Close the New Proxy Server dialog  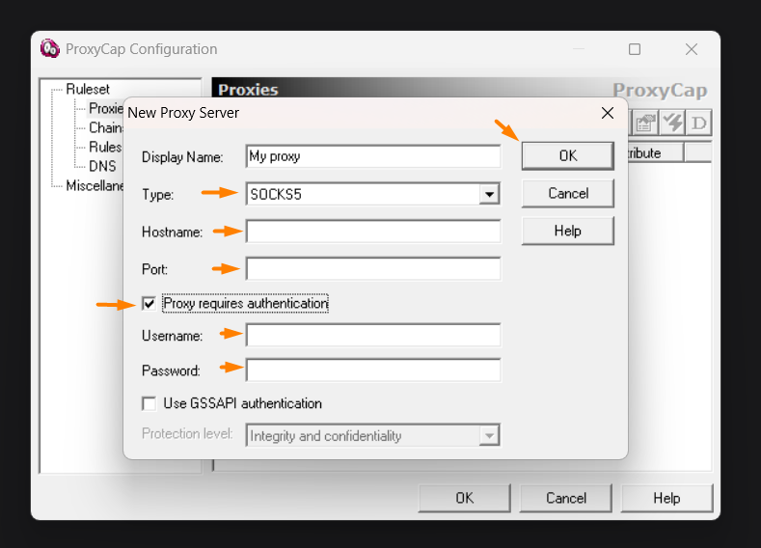click(x=607, y=113)
